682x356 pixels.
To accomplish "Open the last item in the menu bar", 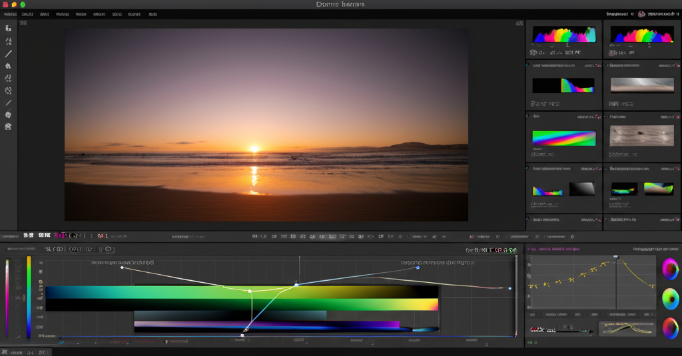I will click(x=153, y=15).
